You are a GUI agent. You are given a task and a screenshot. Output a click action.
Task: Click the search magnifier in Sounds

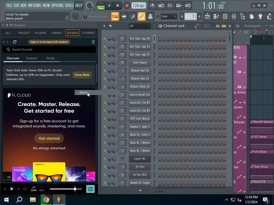[x=8, y=49]
